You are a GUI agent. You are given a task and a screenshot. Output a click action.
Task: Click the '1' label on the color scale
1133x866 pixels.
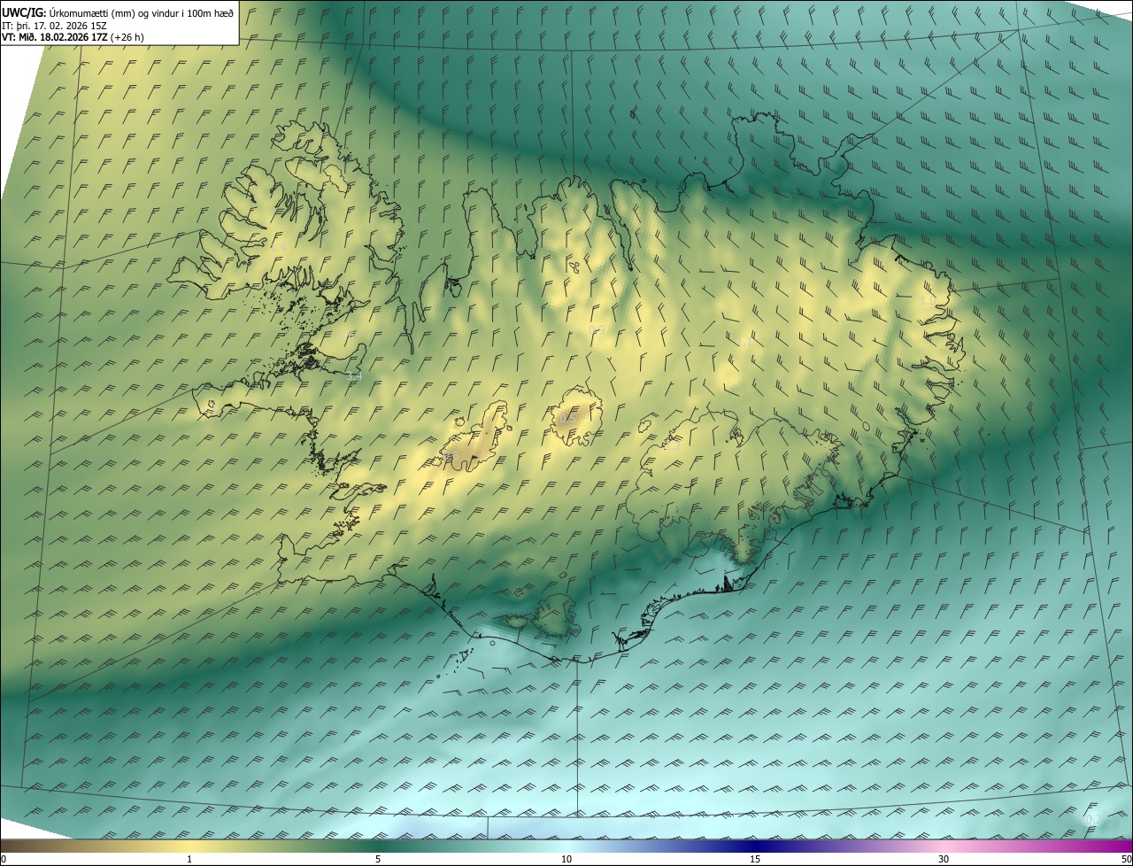click(x=189, y=859)
